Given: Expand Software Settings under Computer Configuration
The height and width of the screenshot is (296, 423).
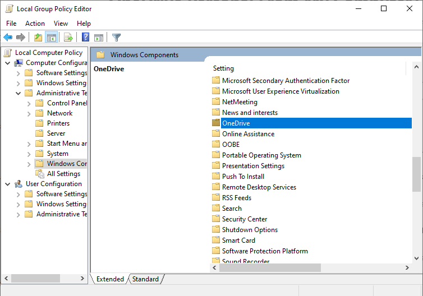Looking at the screenshot, I should pos(19,73).
